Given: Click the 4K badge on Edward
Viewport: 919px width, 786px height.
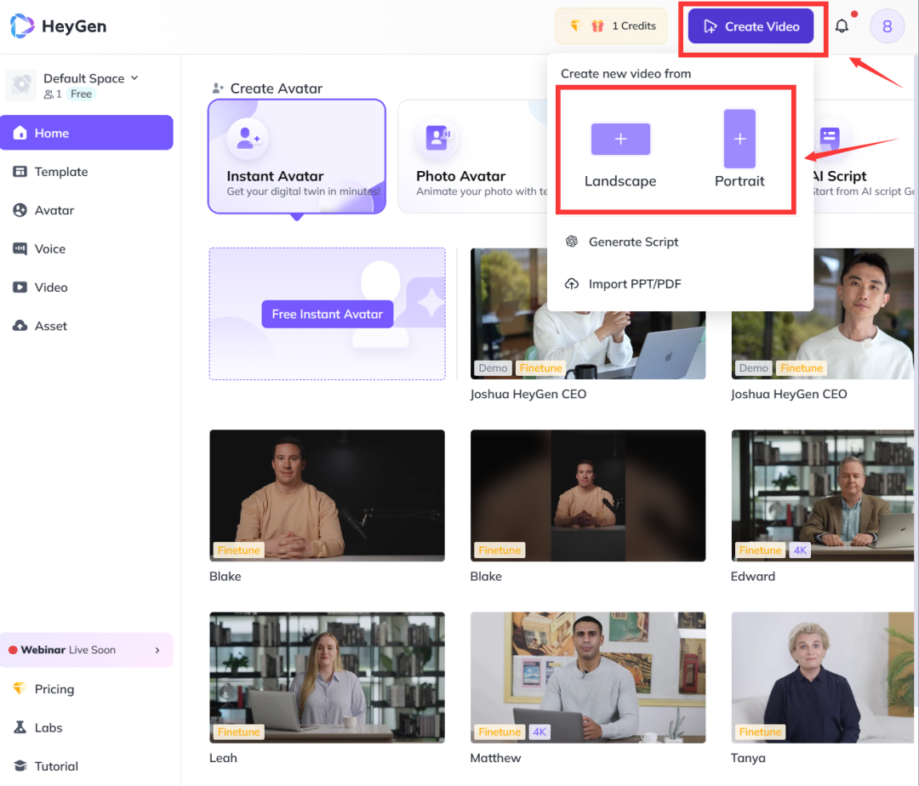Looking at the screenshot, I should point(800,550).
